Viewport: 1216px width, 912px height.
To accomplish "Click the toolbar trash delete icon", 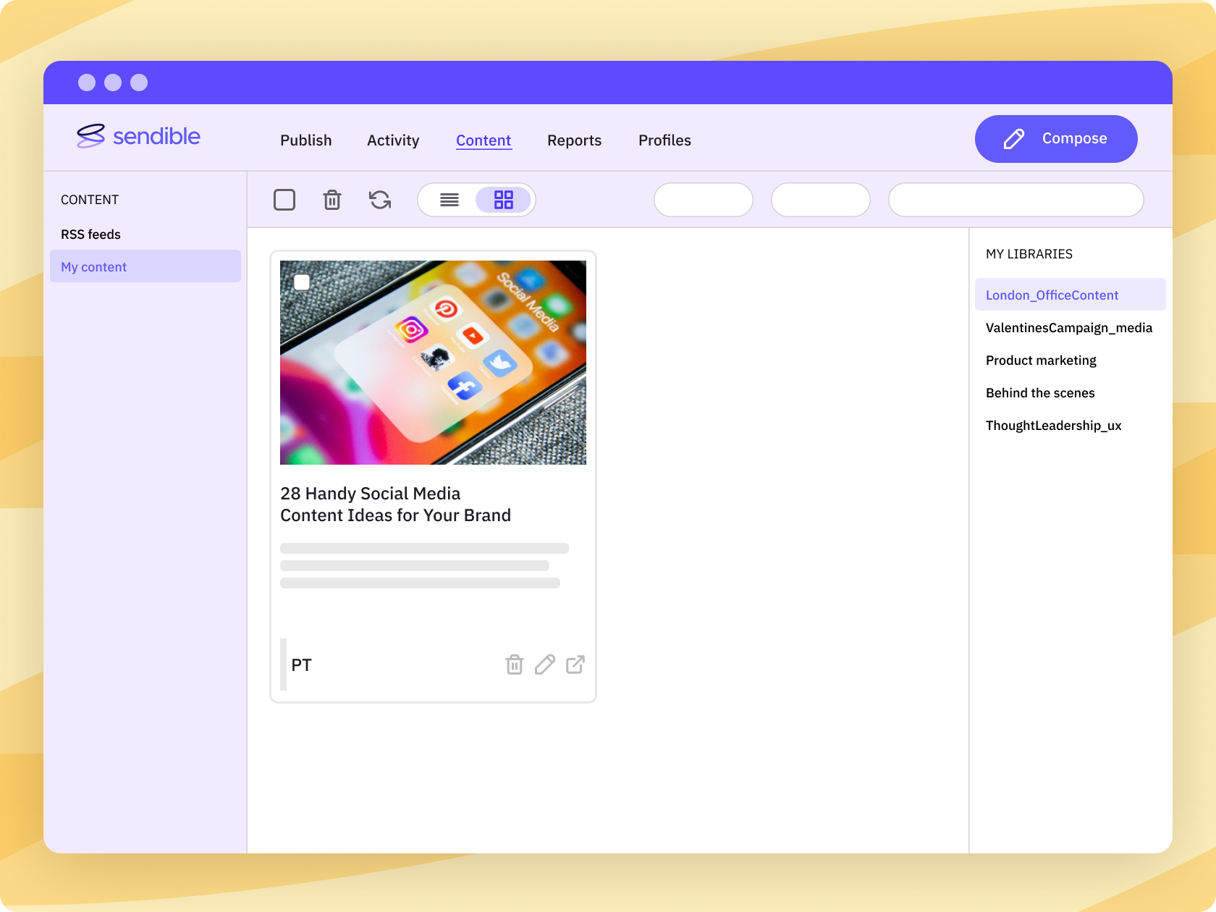I will [332, 200].
